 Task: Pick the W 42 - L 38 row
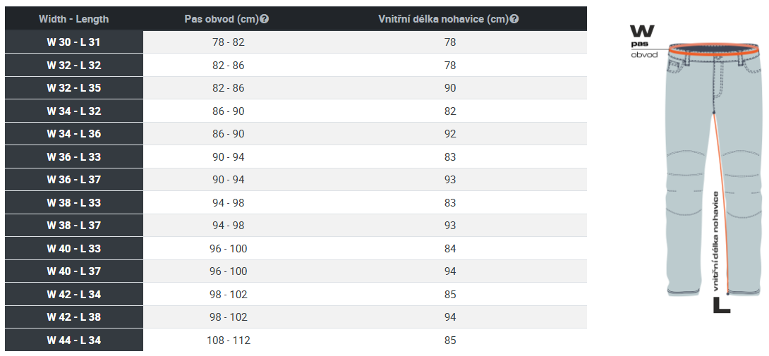pyautogui.click(x=296, y=317)
